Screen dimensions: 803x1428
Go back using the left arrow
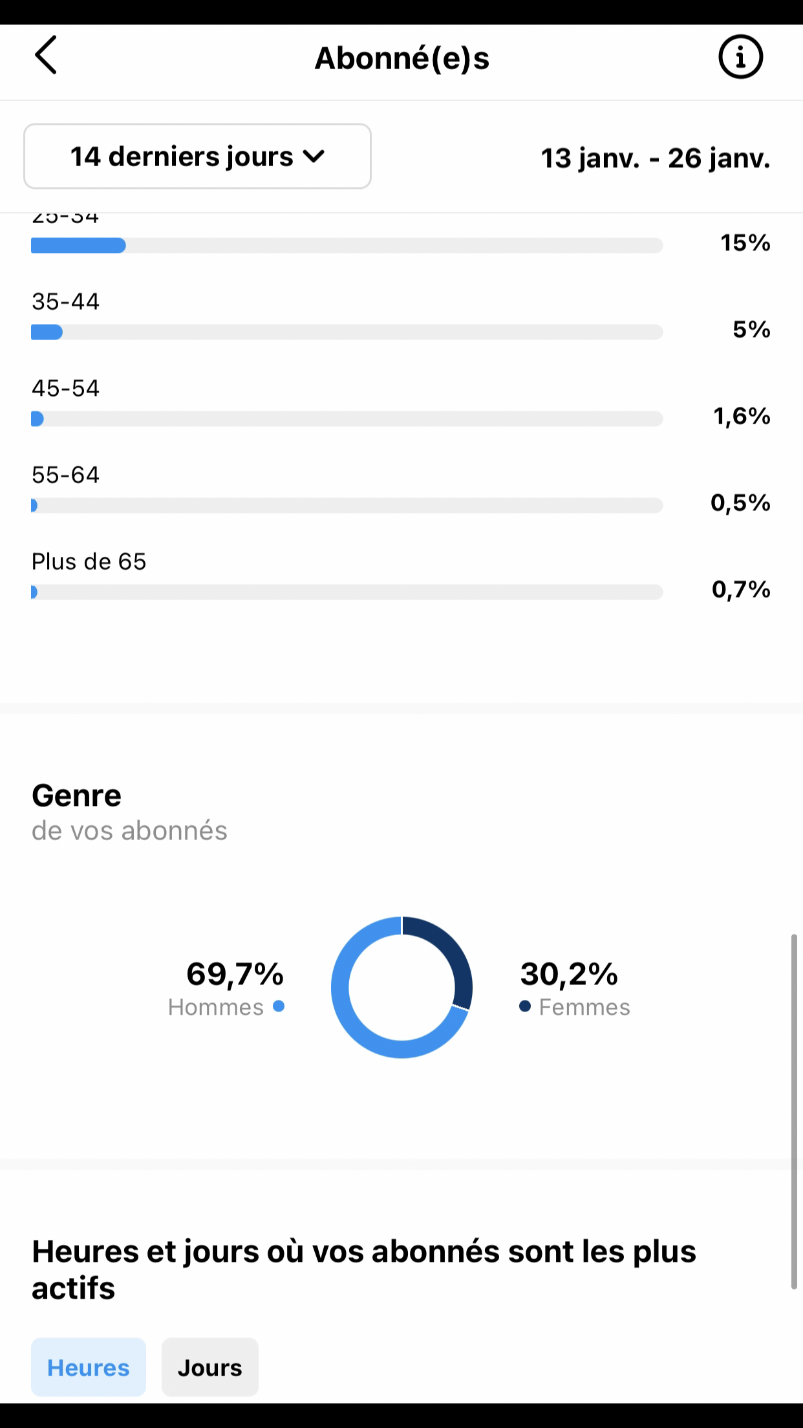[46, 56]
